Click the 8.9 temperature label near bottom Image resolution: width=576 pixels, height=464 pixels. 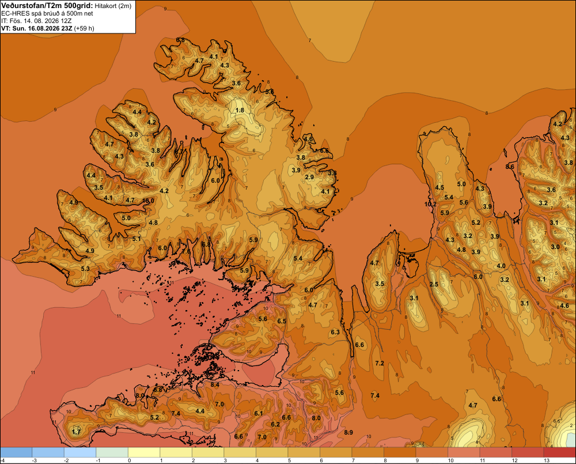point(348,432)
